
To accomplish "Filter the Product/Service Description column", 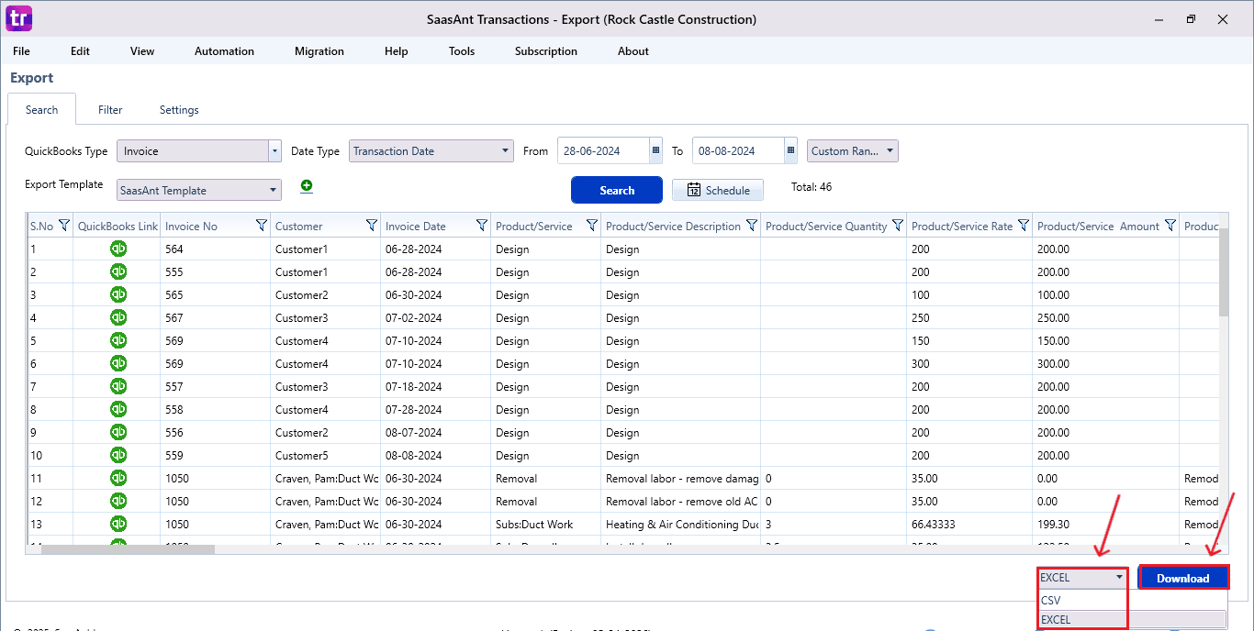I will (752, 226).
